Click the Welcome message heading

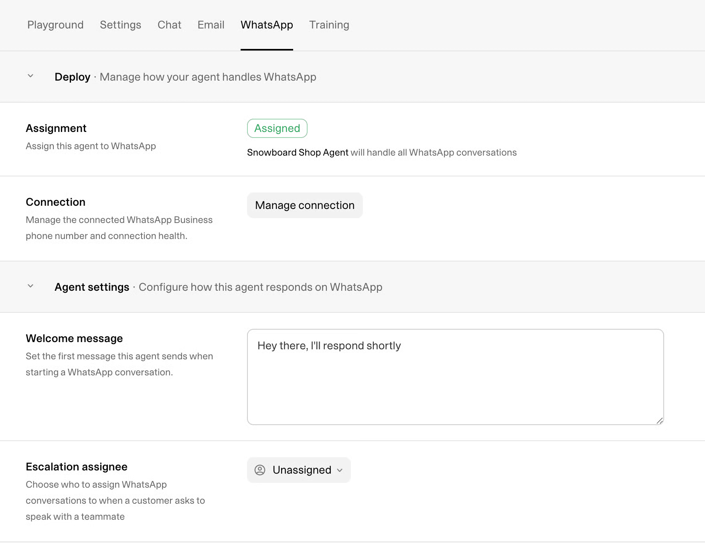point(74,338)
